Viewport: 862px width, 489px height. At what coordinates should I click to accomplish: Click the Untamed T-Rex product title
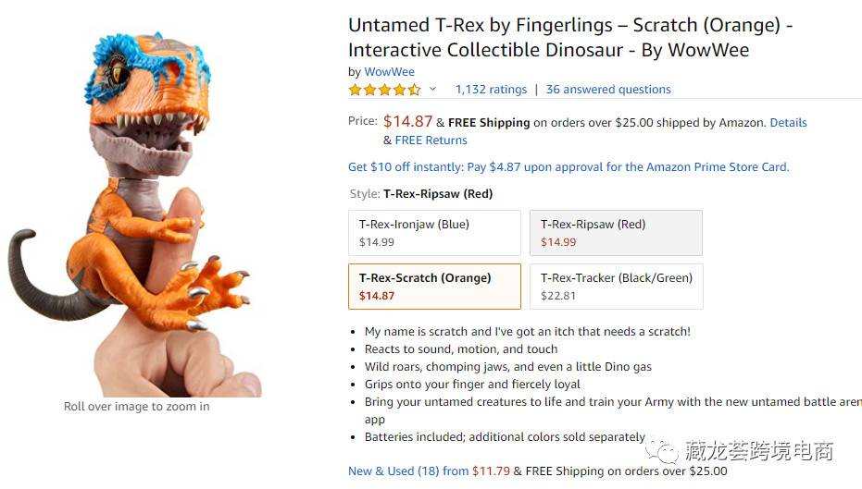click(569, 38)
